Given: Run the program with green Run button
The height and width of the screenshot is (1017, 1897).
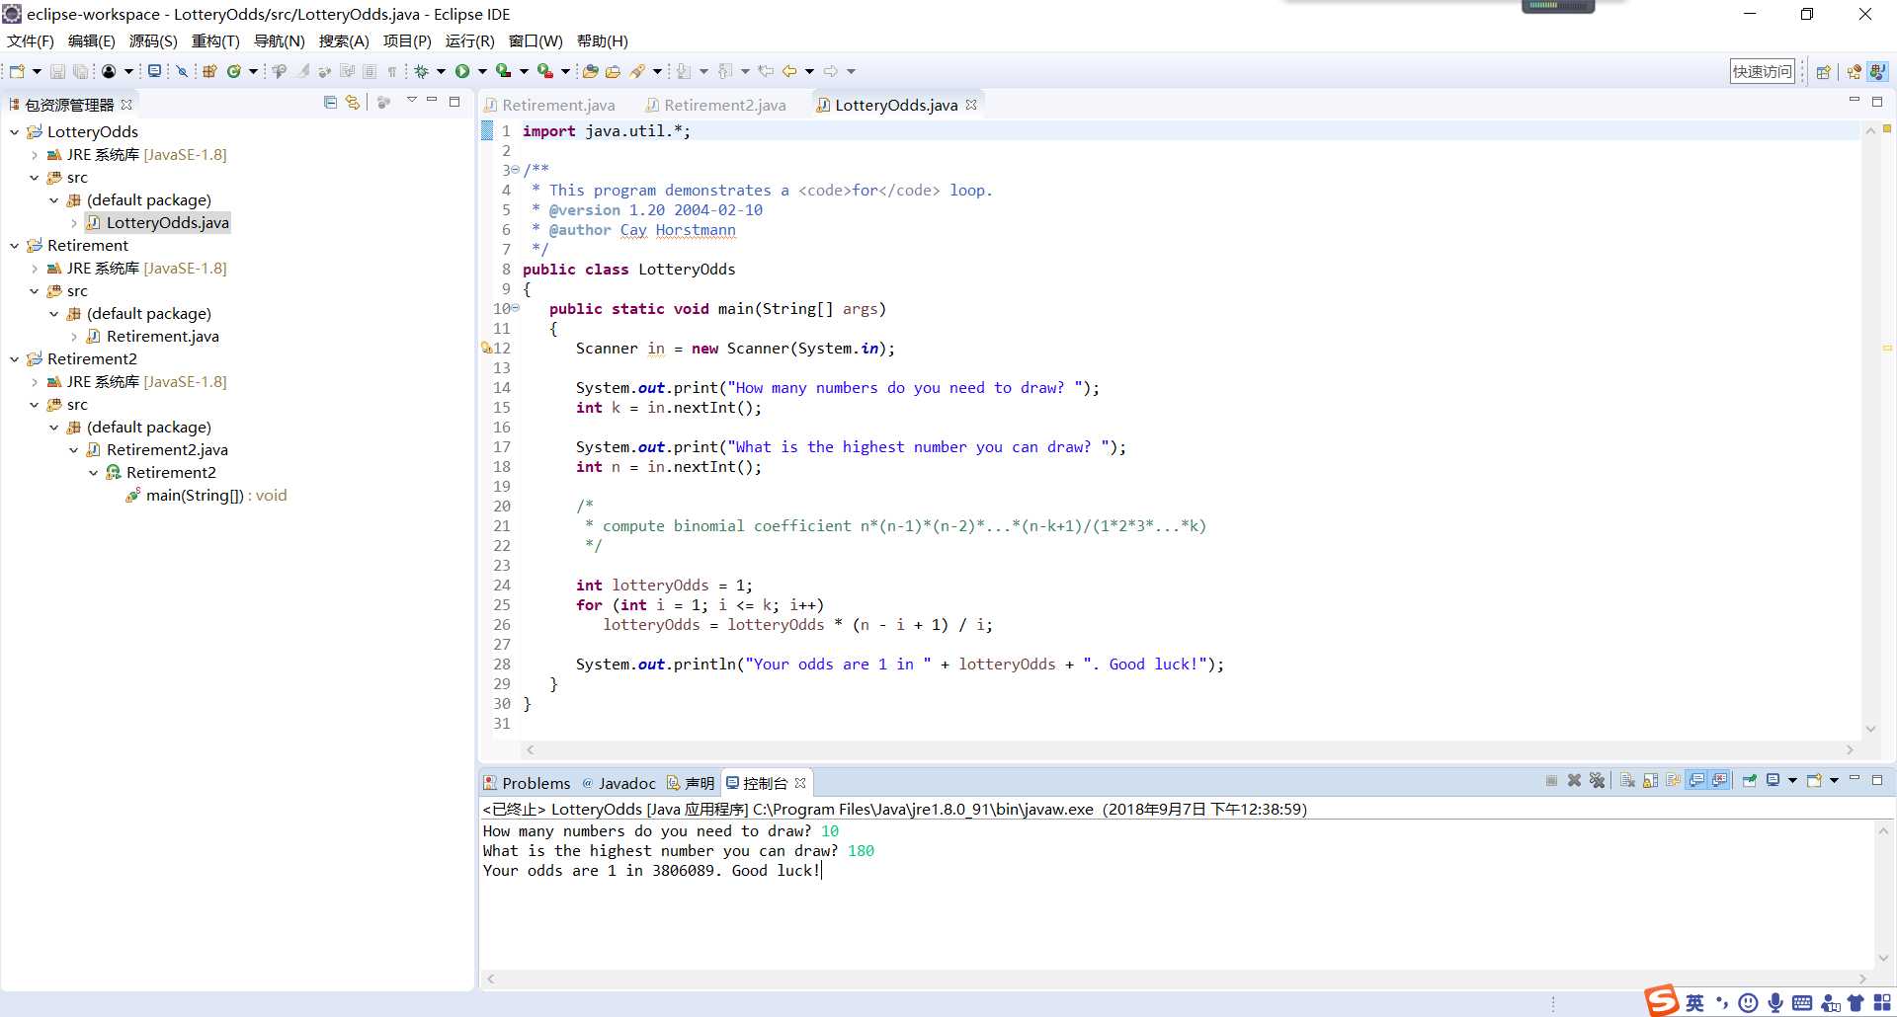Looking at the screenshot, I should pos(461,71).
